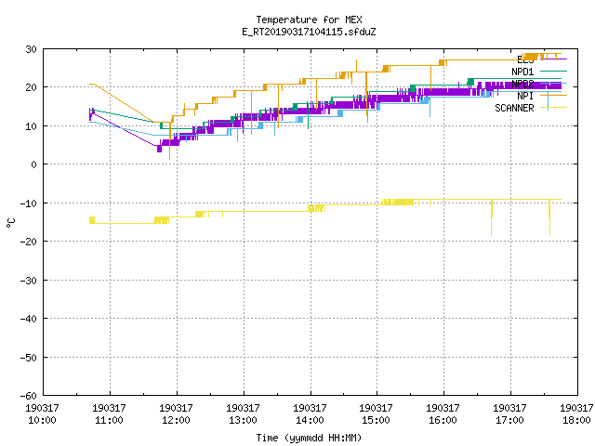Click the y-axis tick label -20

pos(29,242)
